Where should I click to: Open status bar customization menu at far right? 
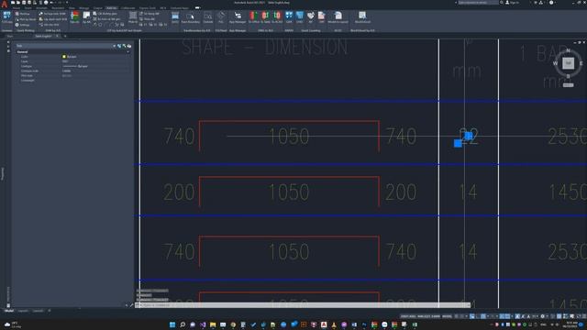click(x=583, y=316)
